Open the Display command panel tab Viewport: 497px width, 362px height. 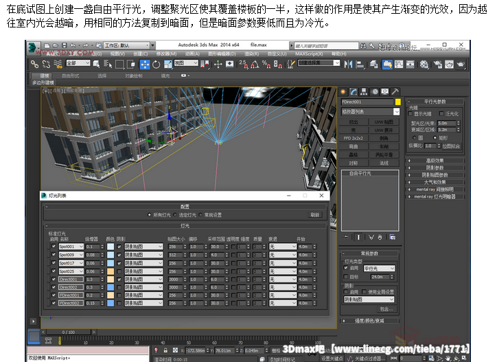pyautogui.click(x=385, y=92)
